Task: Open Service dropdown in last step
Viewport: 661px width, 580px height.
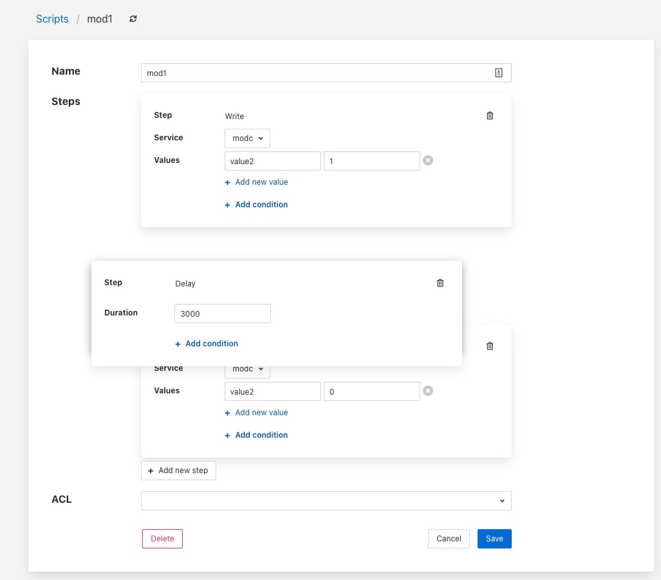Action: click(247, 370)
